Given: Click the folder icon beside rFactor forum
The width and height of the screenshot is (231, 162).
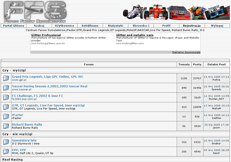Looking at the screenshot, I should coord(6,116).
